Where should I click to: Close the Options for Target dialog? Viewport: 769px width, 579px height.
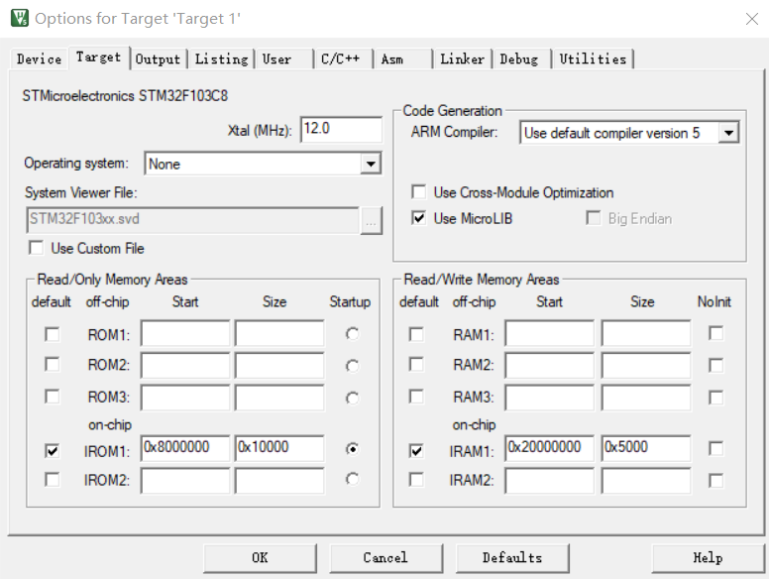[751, 19]
